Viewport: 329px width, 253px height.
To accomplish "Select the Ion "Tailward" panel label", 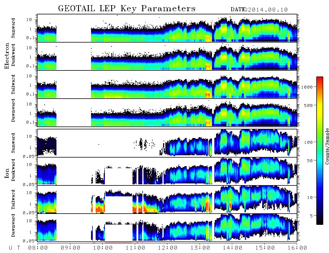I will (13, 200).
